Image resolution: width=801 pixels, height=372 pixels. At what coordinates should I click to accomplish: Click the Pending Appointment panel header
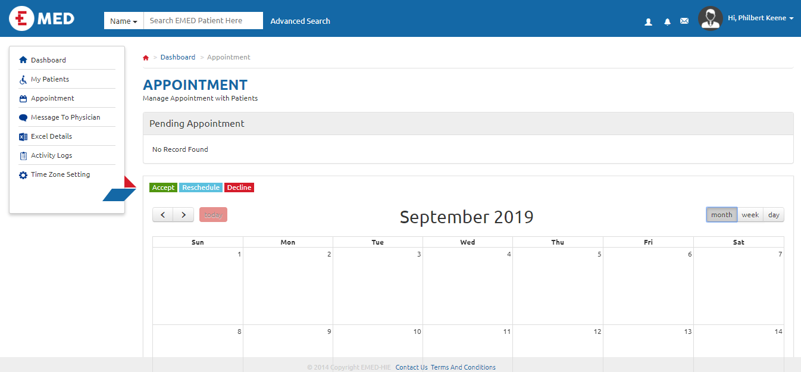pyautogui.click(x=468, y=124)
